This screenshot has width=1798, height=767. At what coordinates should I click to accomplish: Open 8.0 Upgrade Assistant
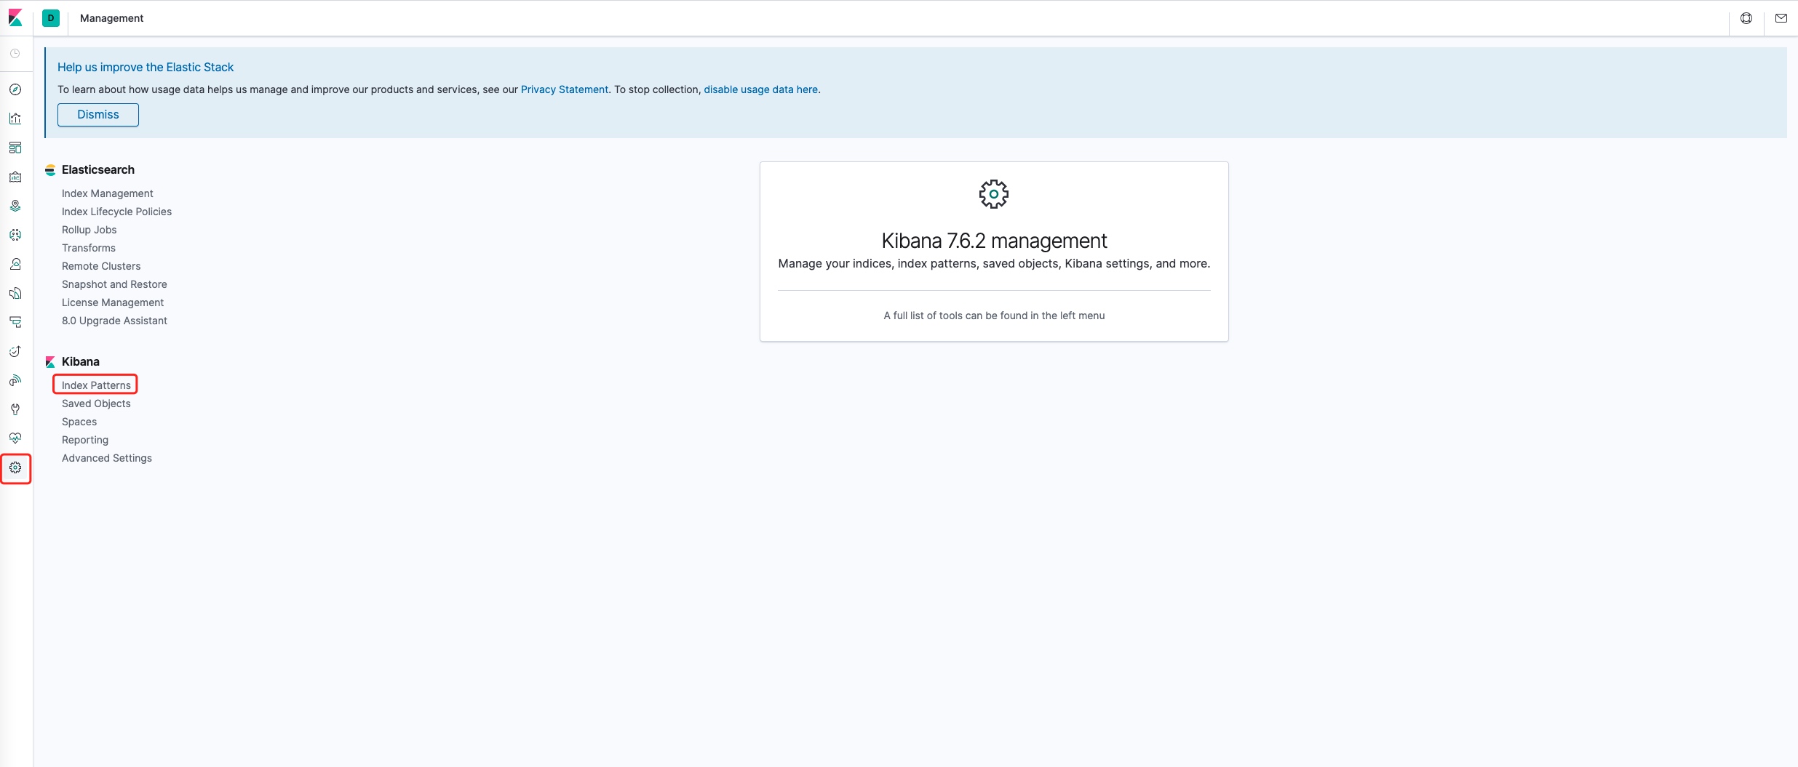114,321
